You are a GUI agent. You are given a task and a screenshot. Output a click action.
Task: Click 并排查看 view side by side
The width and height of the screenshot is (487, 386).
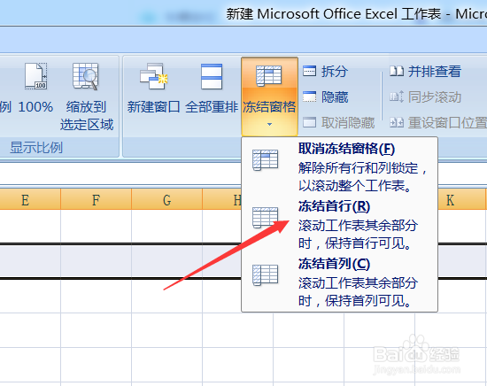425,72
